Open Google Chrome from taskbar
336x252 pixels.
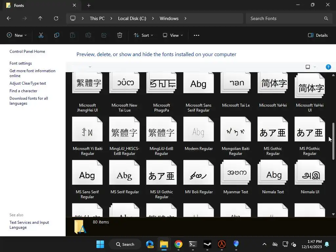coord(178,244)
